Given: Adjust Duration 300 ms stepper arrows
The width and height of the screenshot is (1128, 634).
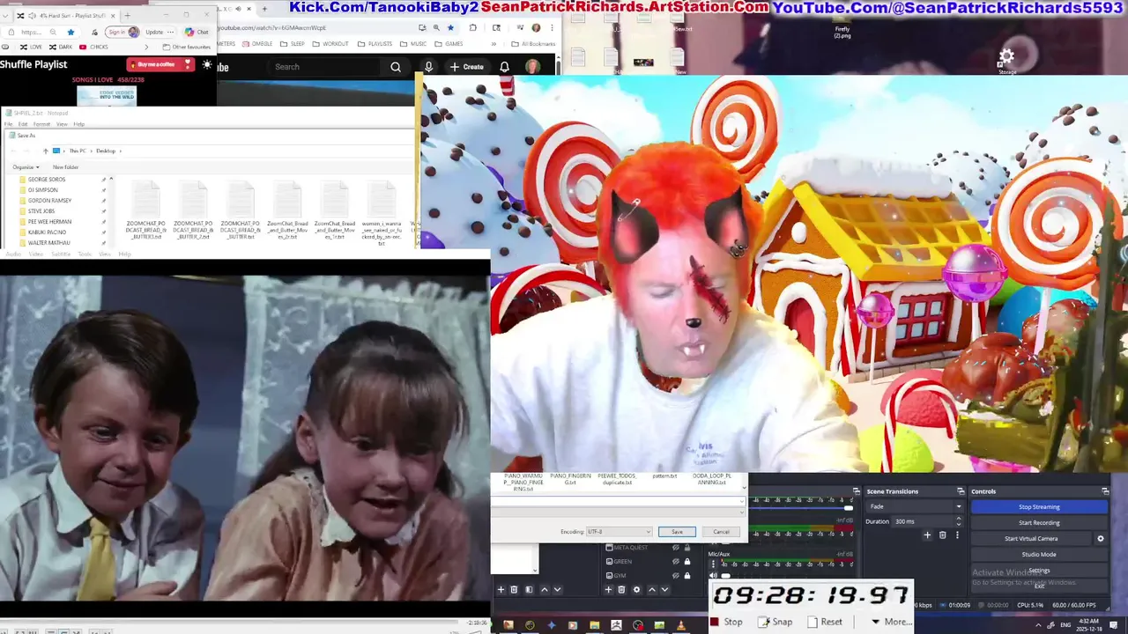Looking at the screenshot, I should [959, 521].
